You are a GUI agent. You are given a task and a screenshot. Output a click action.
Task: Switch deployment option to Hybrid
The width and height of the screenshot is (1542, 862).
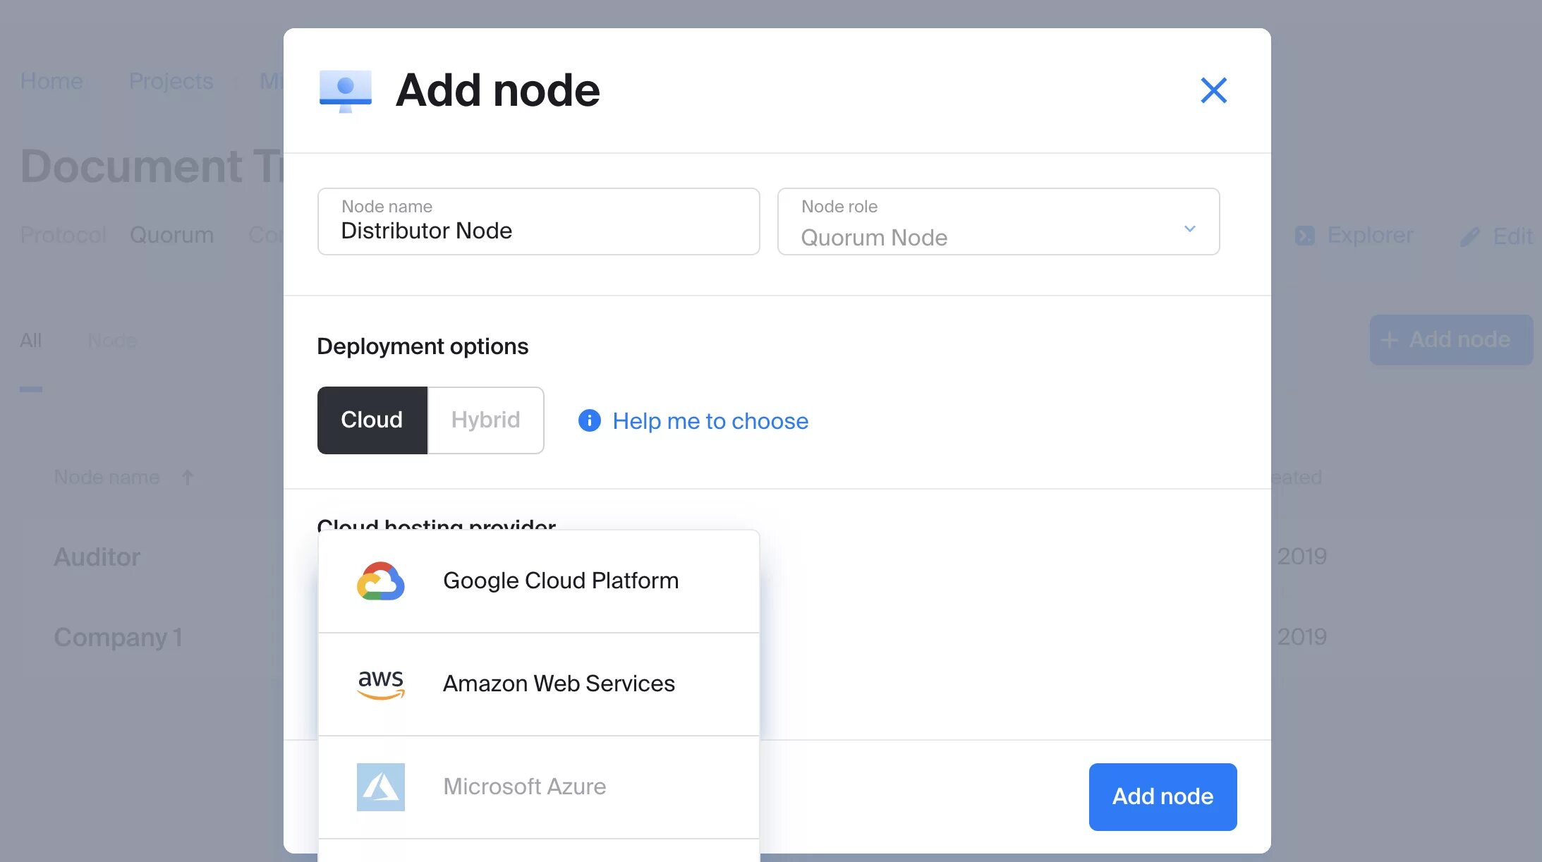coord(485,420)
